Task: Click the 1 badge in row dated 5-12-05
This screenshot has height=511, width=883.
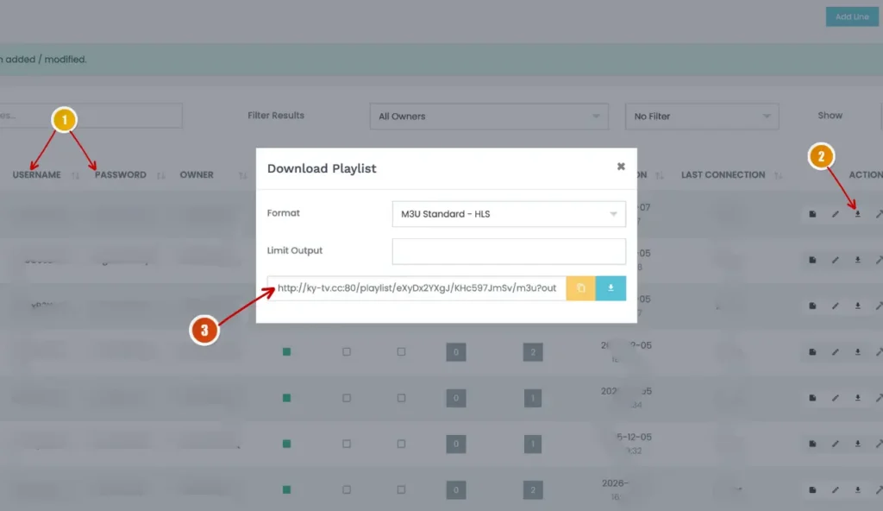Action: point(533,444)
